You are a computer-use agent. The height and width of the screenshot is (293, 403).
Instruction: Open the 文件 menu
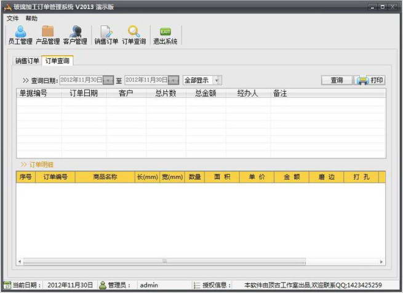click(x=12, y=18)
